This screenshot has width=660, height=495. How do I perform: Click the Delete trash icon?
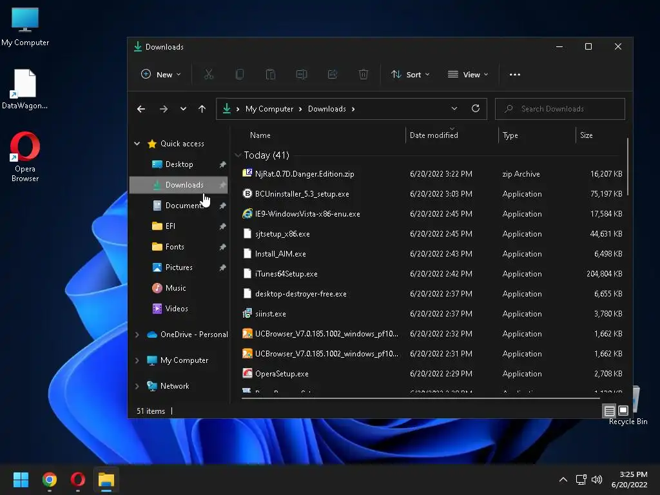pyautogui.click(x=364, y=75)
